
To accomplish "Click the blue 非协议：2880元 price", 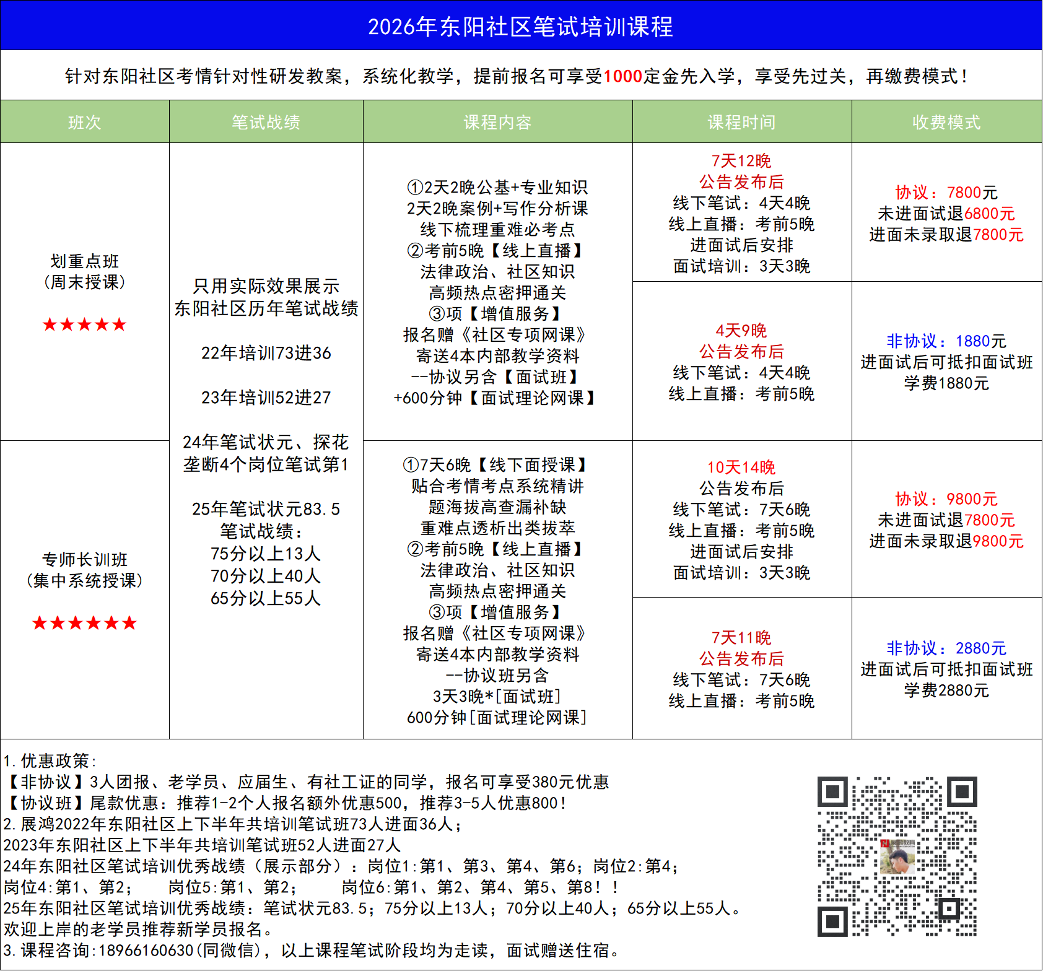I will coord(946,648).
